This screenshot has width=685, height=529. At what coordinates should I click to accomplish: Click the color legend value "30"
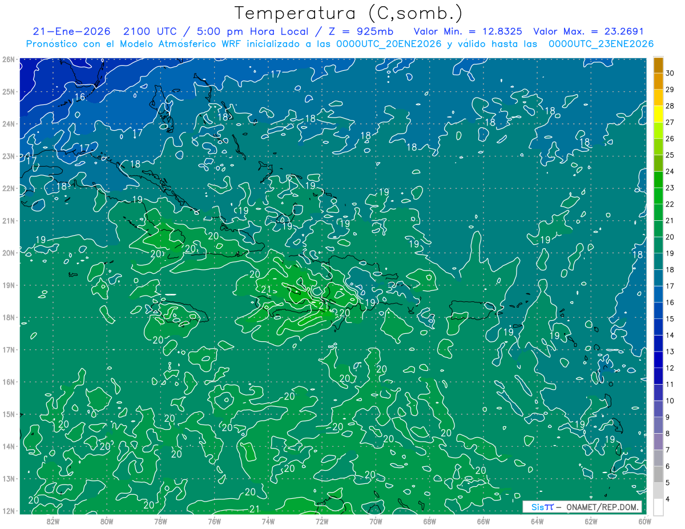tap(670, 73)
